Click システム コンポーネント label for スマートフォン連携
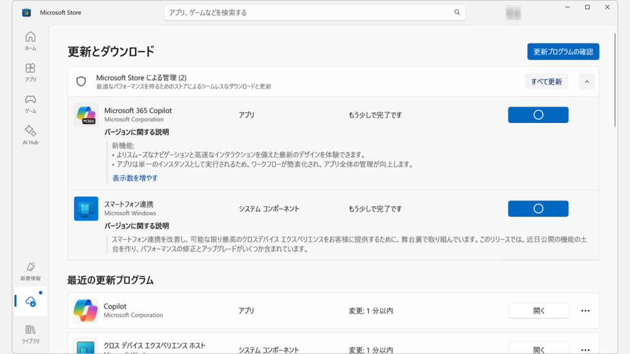 tap(269, 209)
